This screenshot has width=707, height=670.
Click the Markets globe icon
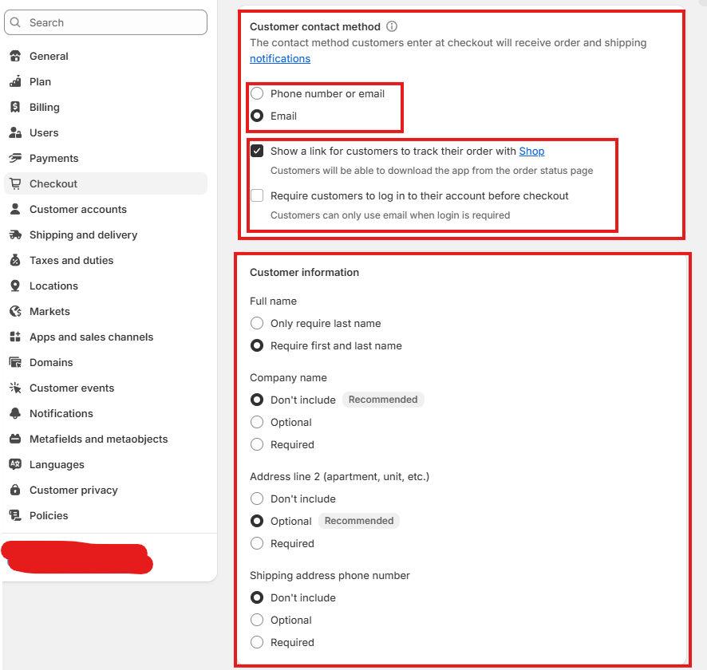(15, 311)
